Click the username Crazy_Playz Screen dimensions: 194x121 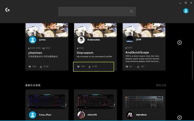[x=45, y=115]
